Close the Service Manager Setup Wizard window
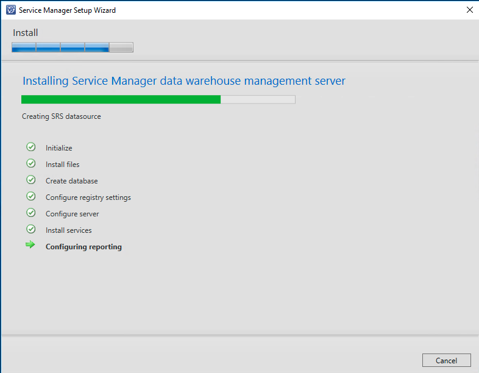Viewport: 479px width, 373px height. tap(469, 10)
